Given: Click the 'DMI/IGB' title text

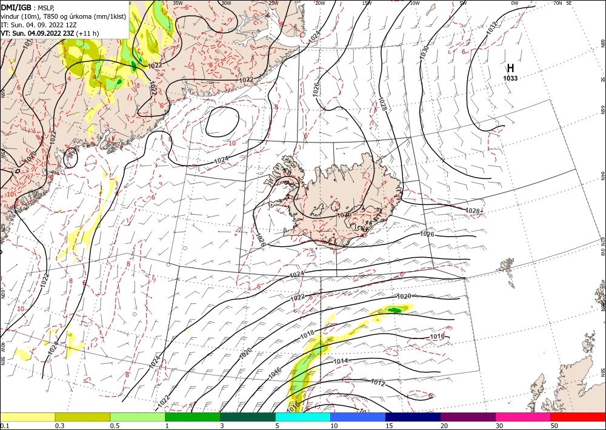Looking at the screenshot, I should click(16, 7).
